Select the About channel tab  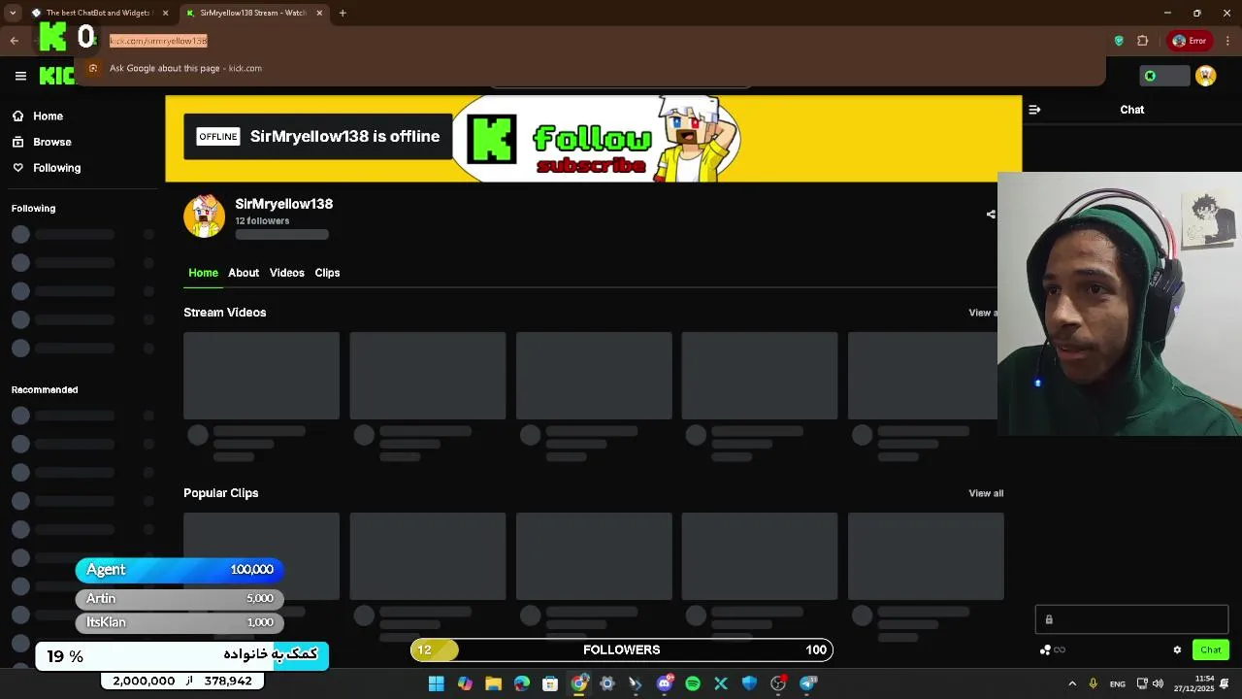pos(244,273)
